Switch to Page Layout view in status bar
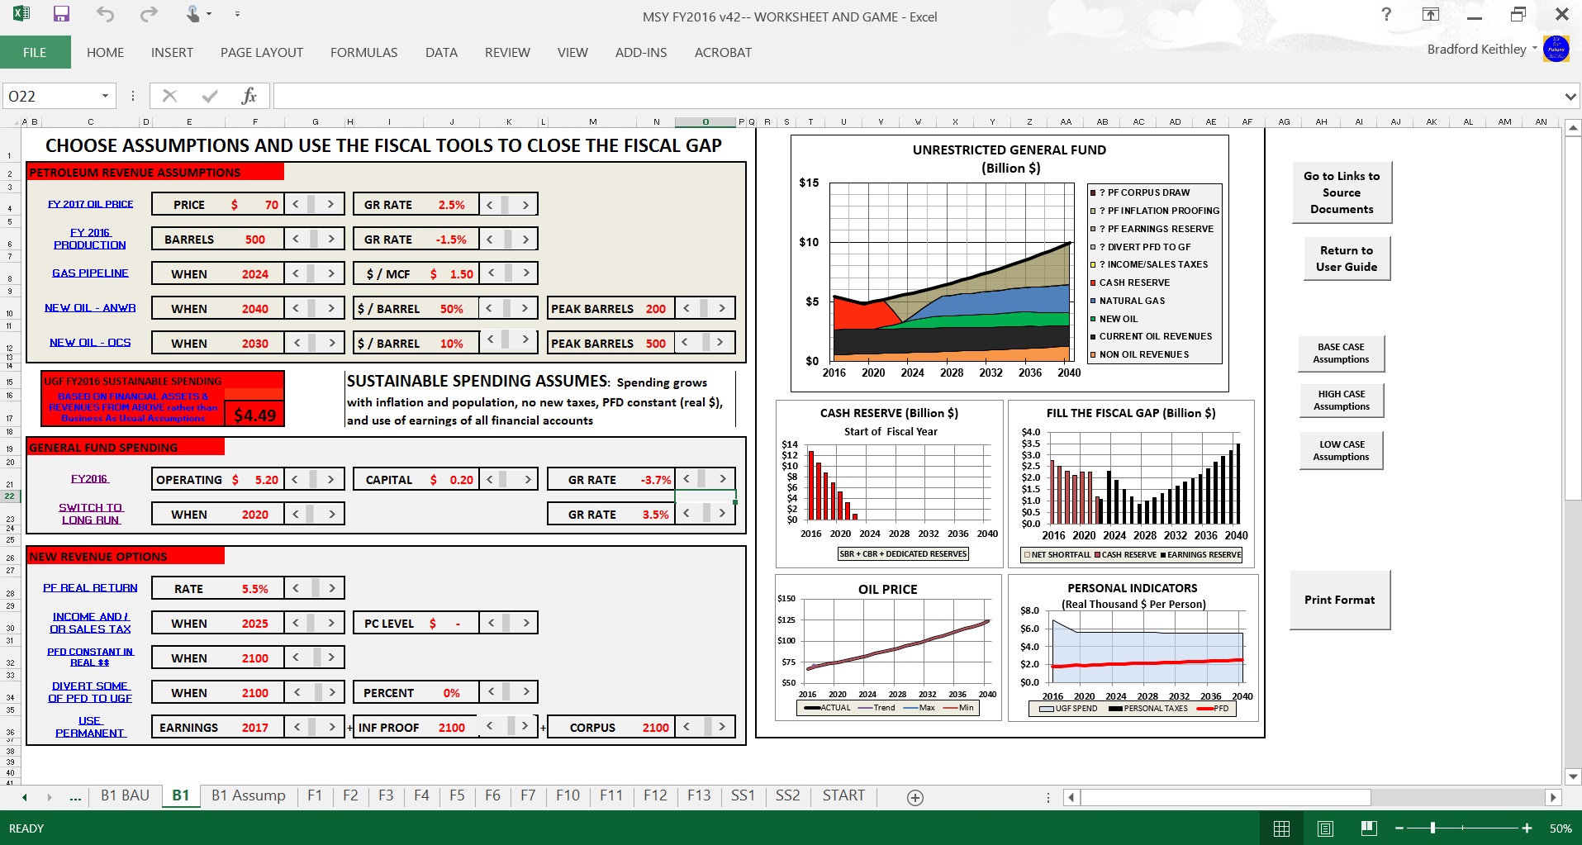Viewport: 1582px width, 845px height. [x=1325, y=828]
